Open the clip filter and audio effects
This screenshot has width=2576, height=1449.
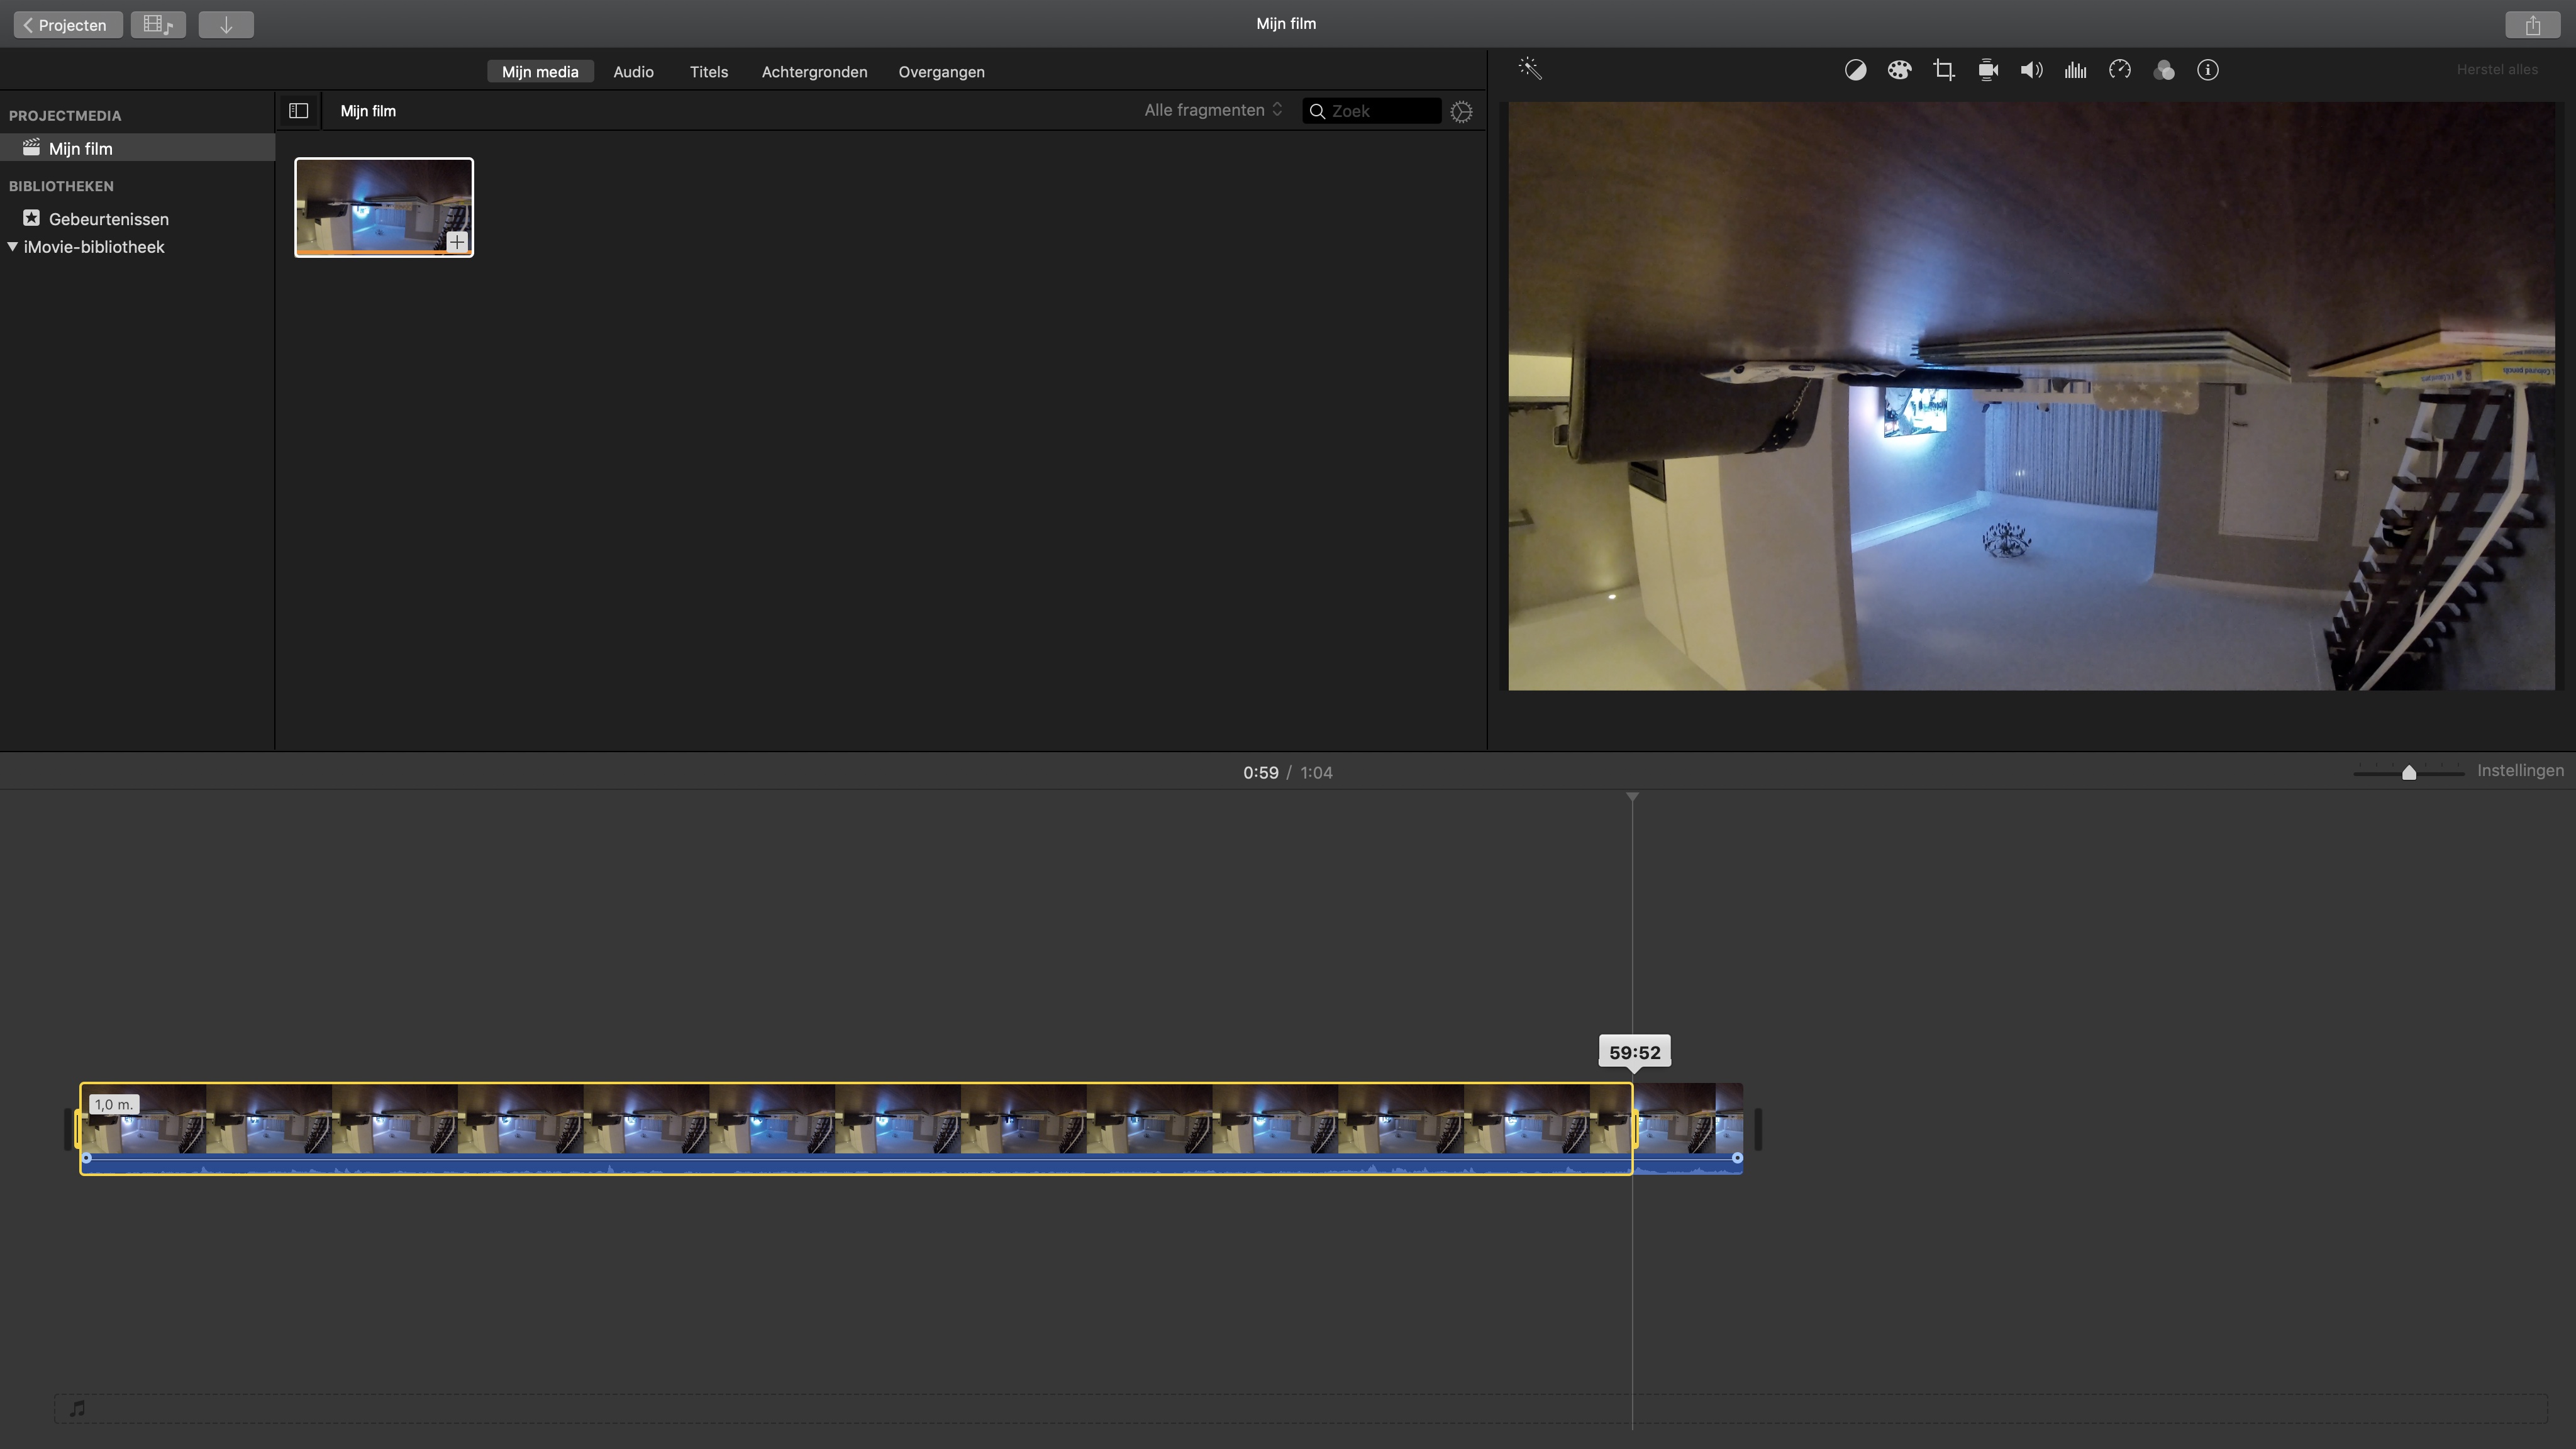[2164, 70]
